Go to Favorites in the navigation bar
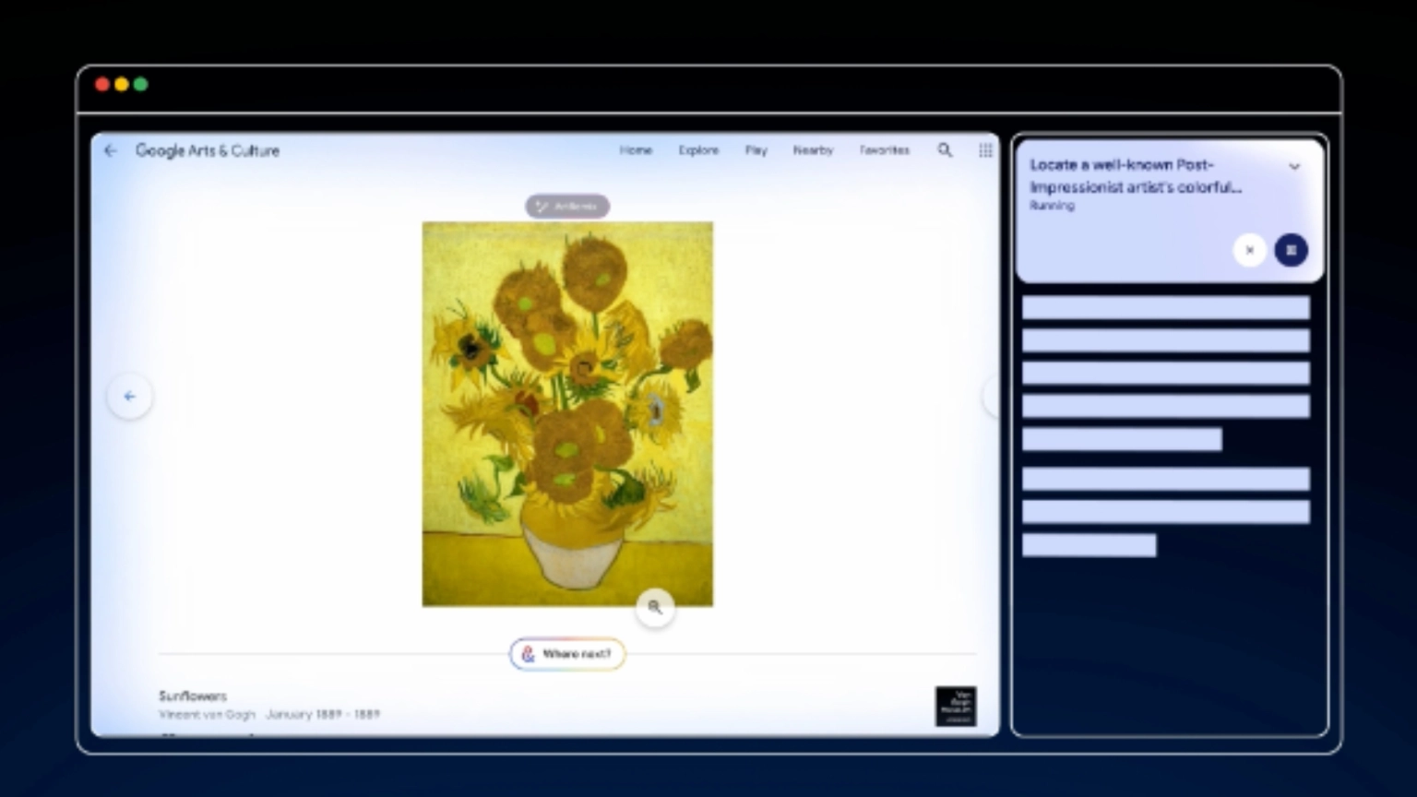 coord(884,150)
